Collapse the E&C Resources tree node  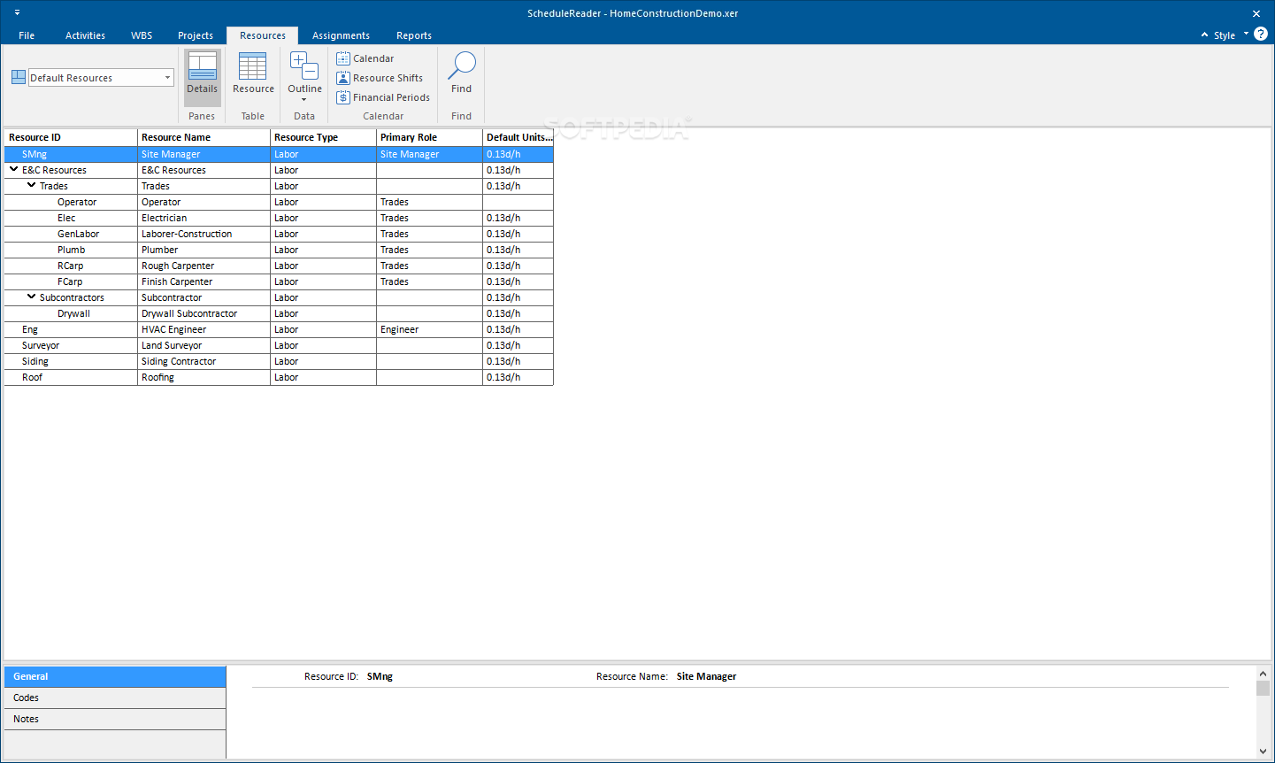(14, 169)
